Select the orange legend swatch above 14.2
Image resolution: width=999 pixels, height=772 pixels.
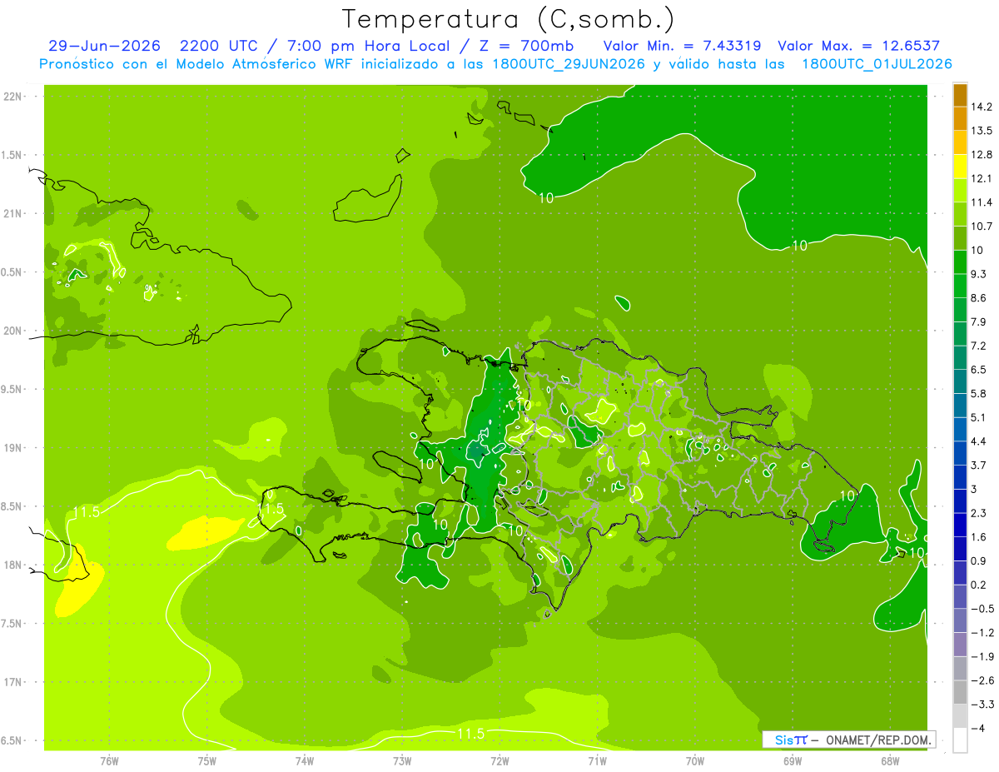[x=960, y=94]
